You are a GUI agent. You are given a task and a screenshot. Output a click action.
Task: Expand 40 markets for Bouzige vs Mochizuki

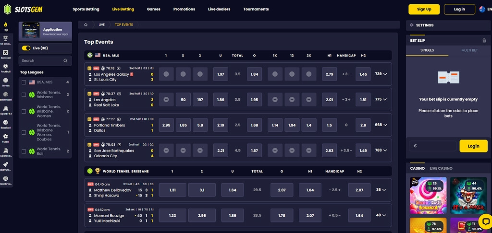(381, 215)
